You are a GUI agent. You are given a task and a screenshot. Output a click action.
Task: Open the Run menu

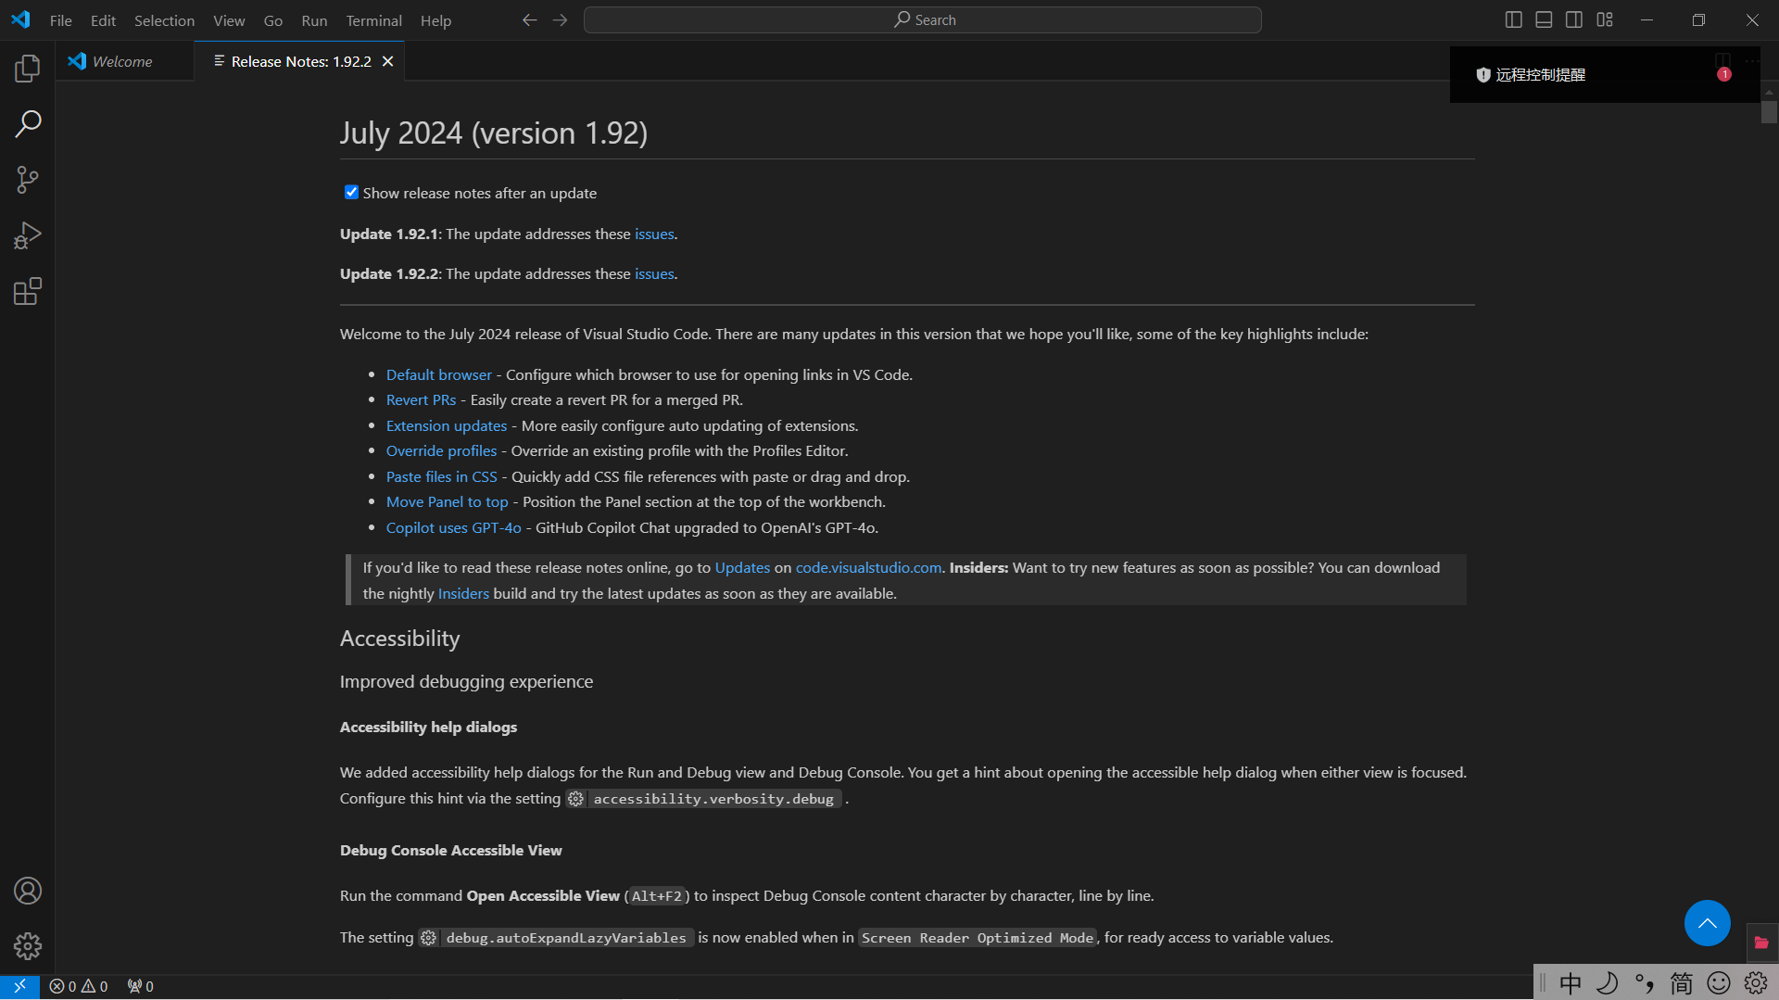tap(314, 20)
